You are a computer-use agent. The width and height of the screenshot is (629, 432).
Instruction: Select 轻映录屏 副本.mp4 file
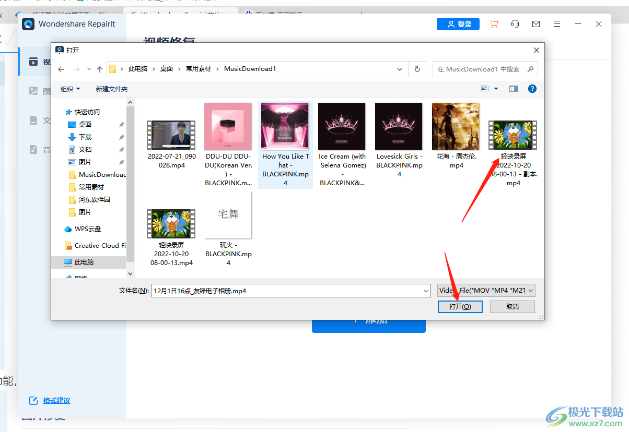513,145
